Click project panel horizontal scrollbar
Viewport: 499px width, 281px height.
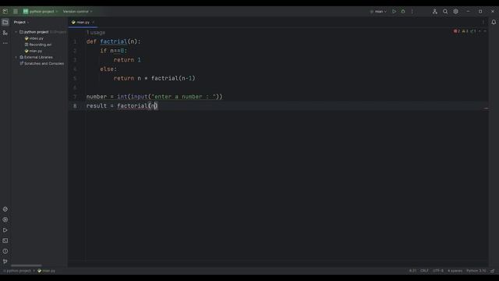pyautogui.click(x=26, y=265)
